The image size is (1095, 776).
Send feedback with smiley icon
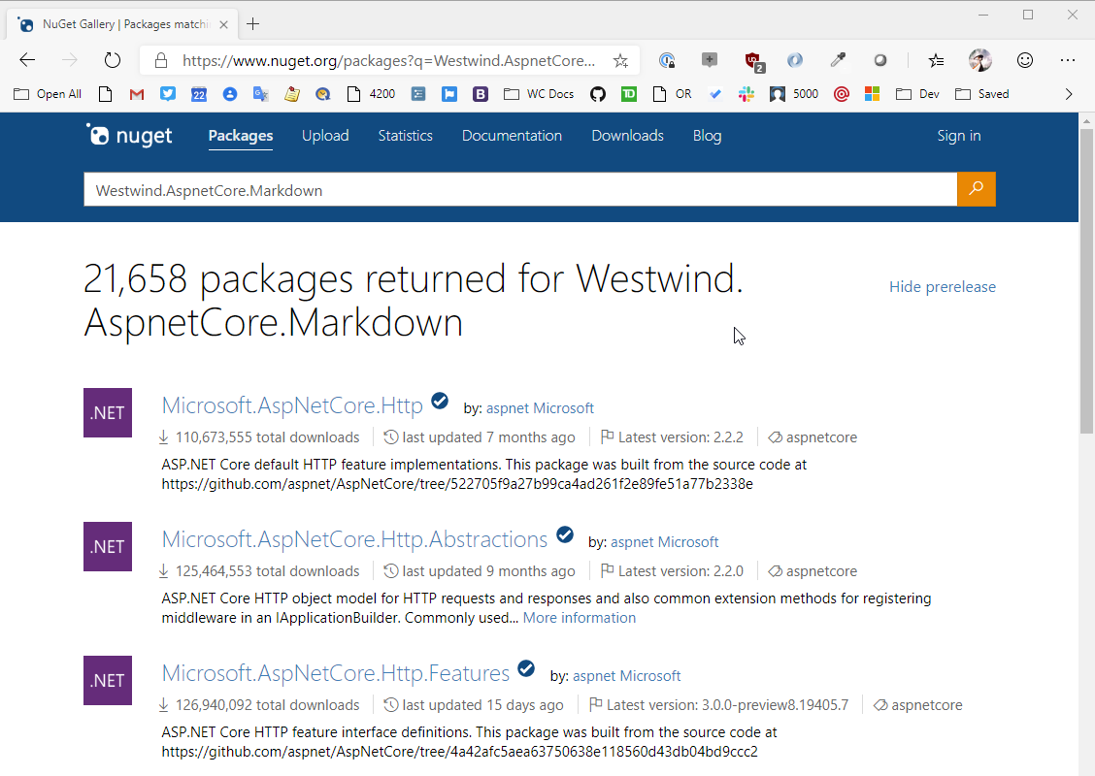pyautogui.click(x=1024, y=61)
